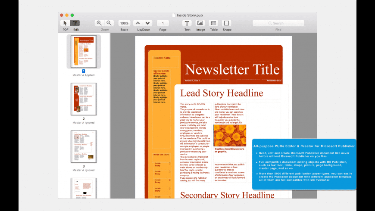Toggle the Edit mode tool
The image size is (375, 211).
tap(75, 23)
